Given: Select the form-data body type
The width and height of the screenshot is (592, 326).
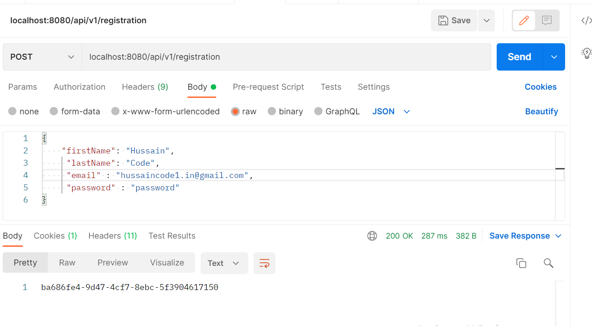Looking at the screenshot, I should [x=75, y=111].
